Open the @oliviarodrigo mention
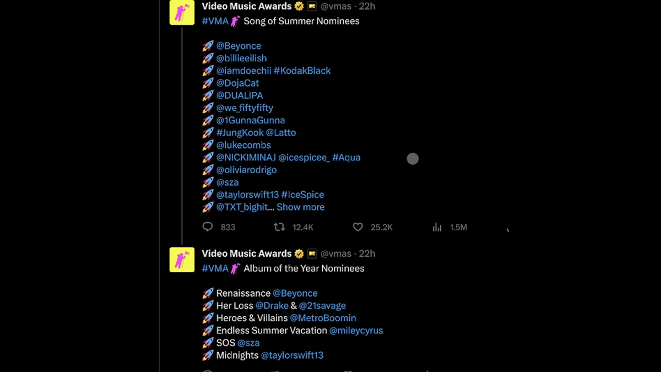This screenshot has width=661, height=372. tap(246, 170)
